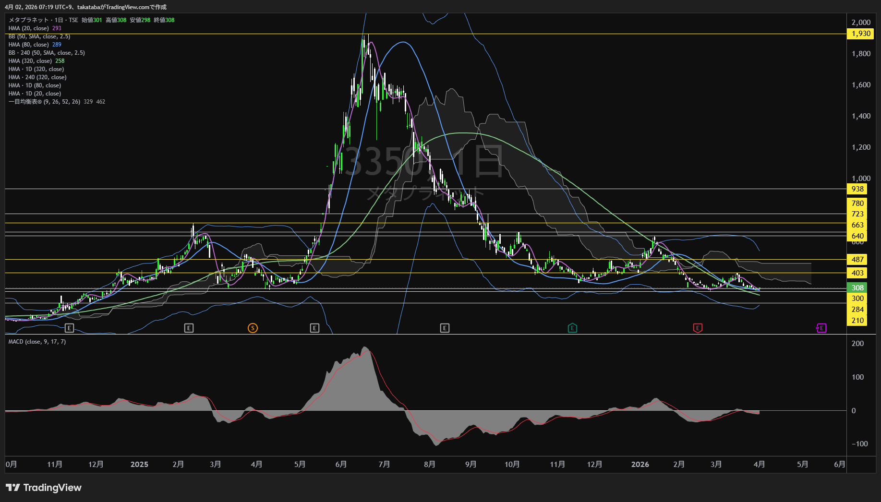Click the 2026 label on time axis
This screenshot has width=881, height=502.
tap(640, 465)
